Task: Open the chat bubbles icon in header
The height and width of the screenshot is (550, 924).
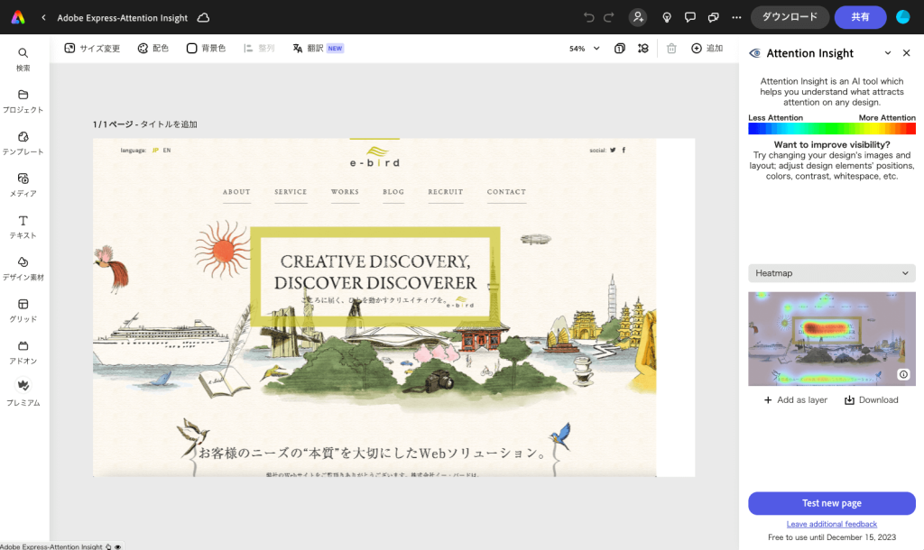Action: coord(713,18)
